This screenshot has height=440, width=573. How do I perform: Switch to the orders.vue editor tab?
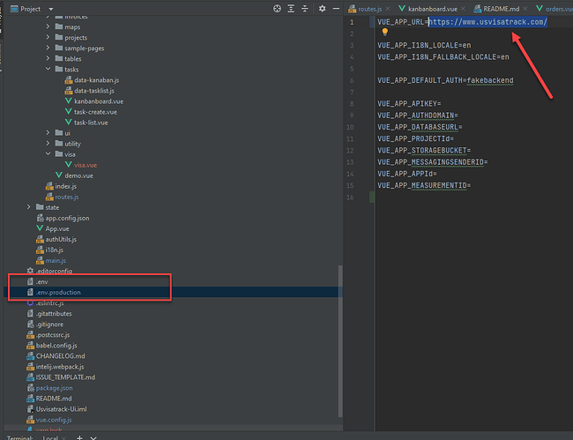point(554,9)
